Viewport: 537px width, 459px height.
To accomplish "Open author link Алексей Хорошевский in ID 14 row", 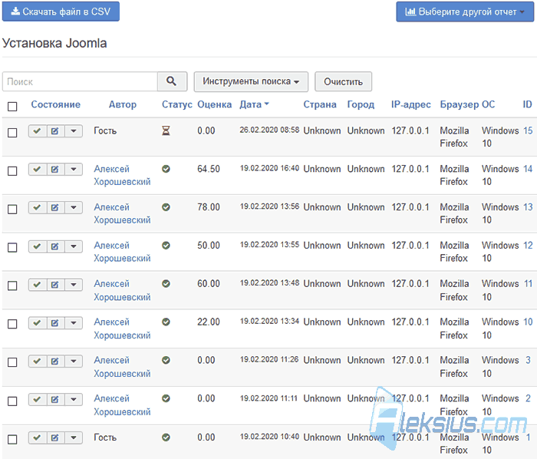I will pyautogui.click(x=122, y=175).
